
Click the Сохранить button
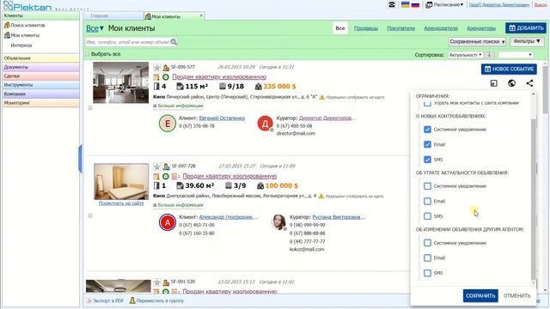[x=480, y=295]
